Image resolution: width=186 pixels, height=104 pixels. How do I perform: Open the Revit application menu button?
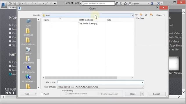click(4, 5)
